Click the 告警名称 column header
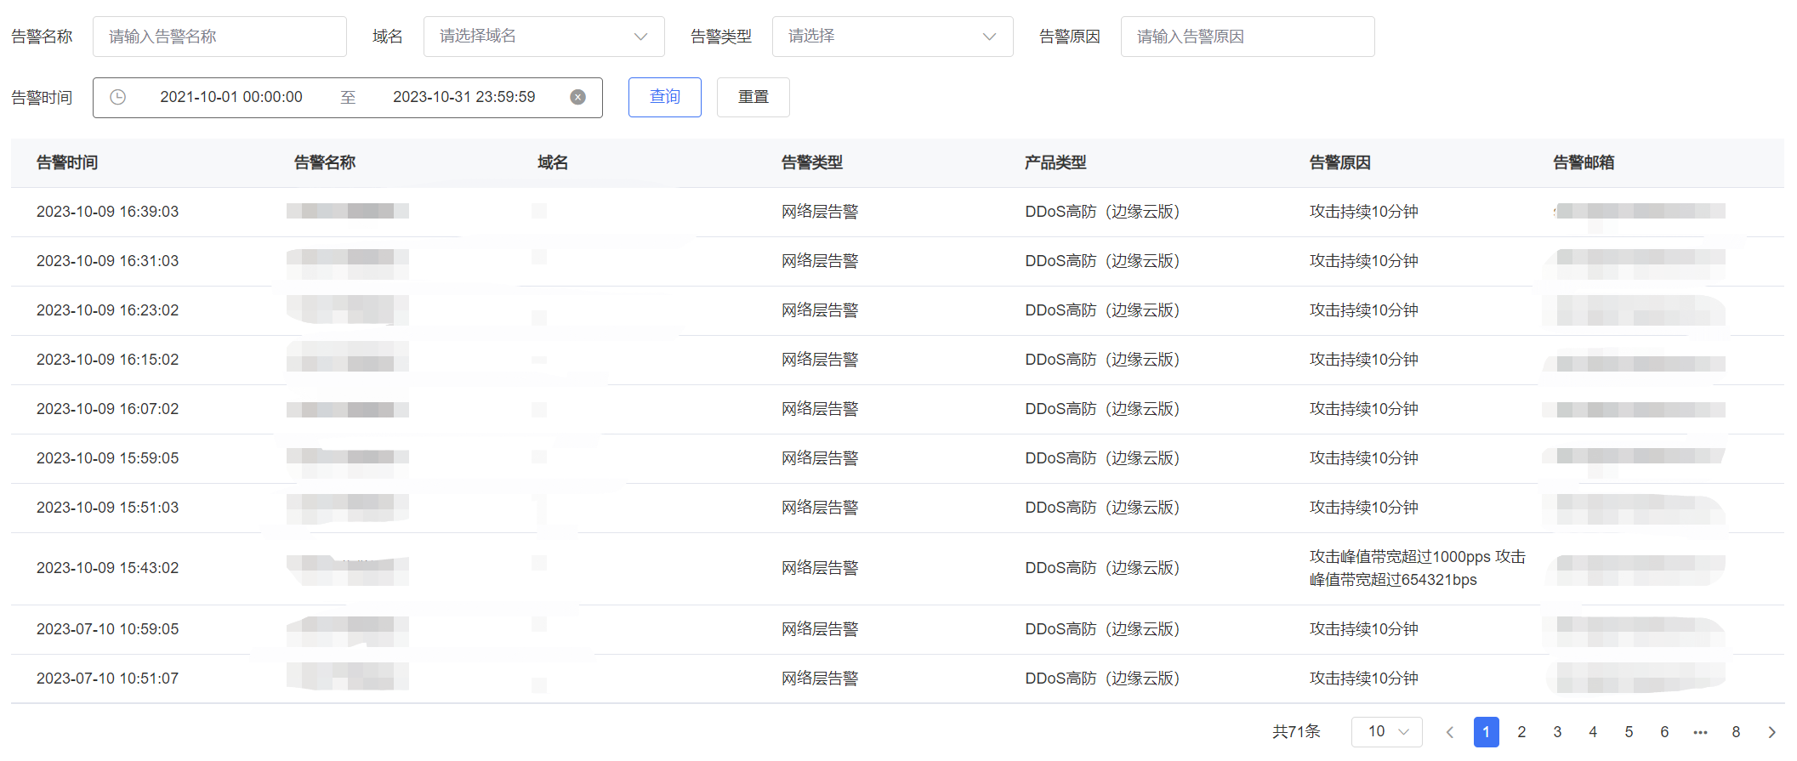Screen dimensions: 1797x761 click(x=325, y=162)
